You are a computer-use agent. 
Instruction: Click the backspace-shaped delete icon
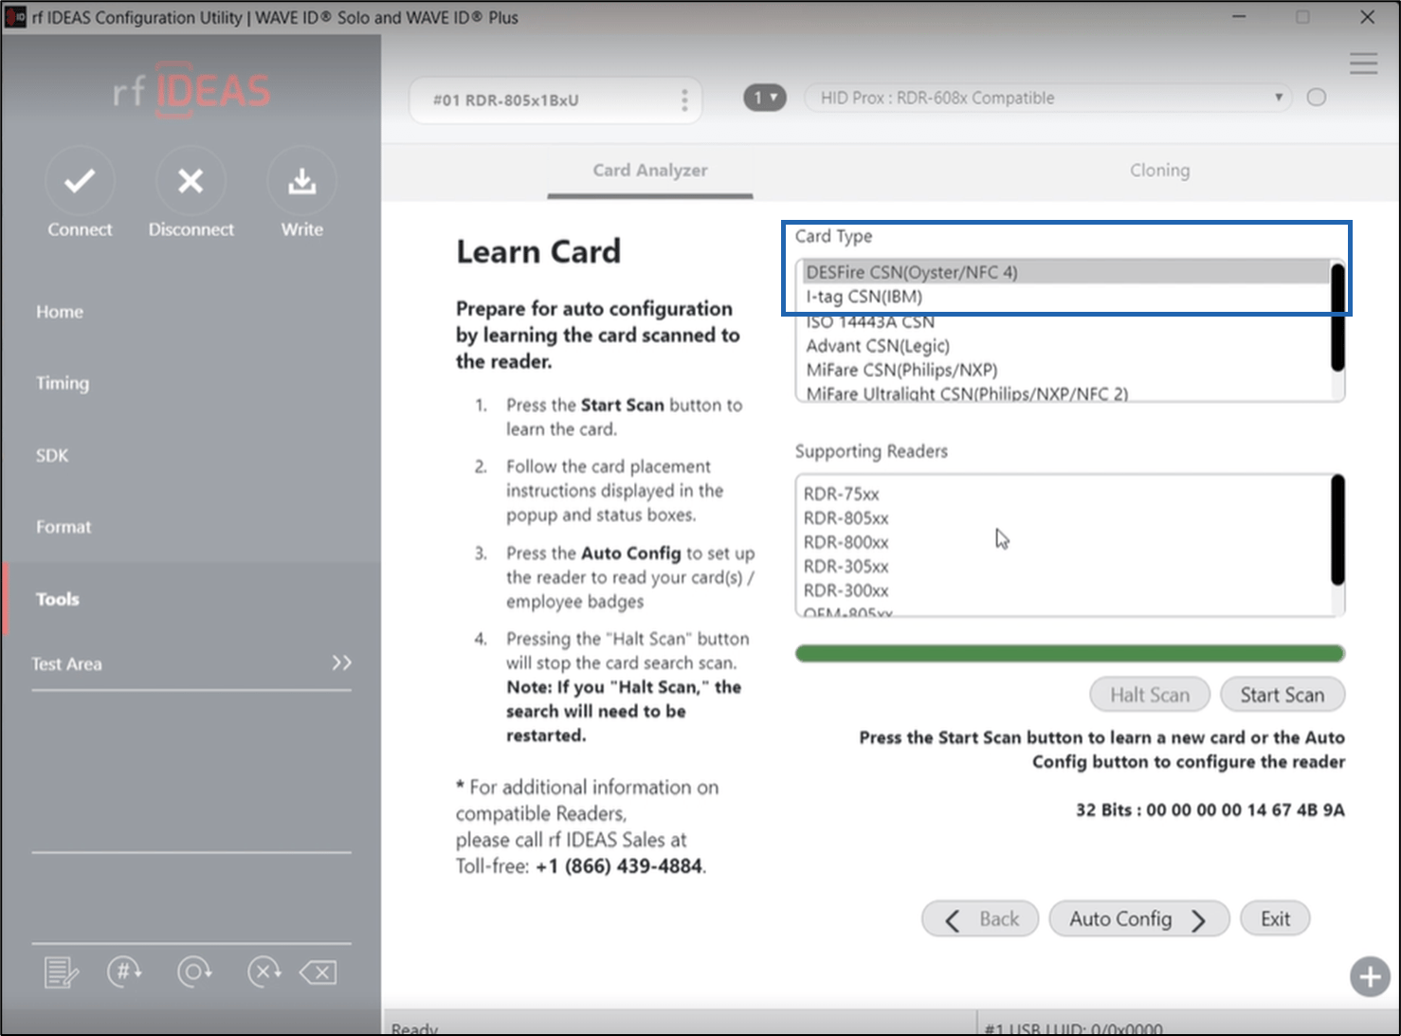(x=318, y=972)
